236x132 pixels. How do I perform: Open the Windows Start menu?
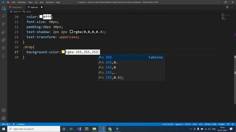coord(3,129)
